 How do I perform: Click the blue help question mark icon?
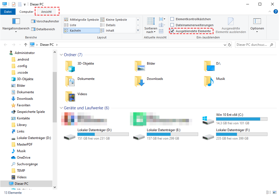[275, 12]
